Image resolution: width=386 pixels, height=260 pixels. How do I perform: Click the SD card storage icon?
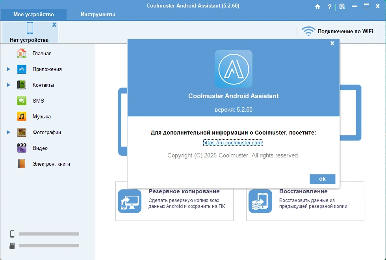[12, 246]
